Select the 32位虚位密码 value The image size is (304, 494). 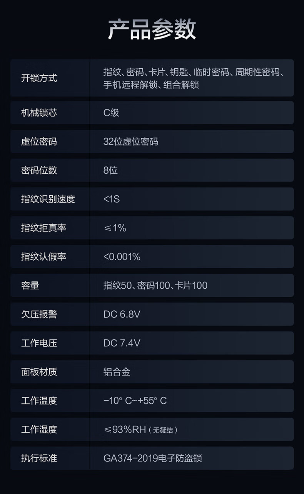pyautogui.click(x=131, y=142)
